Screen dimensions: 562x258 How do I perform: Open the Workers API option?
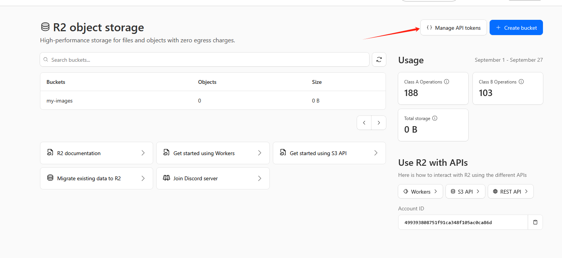(420, 191)
